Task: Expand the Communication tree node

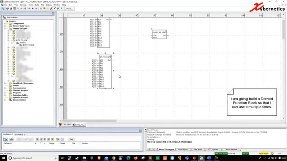Action: tap(5, 88)
